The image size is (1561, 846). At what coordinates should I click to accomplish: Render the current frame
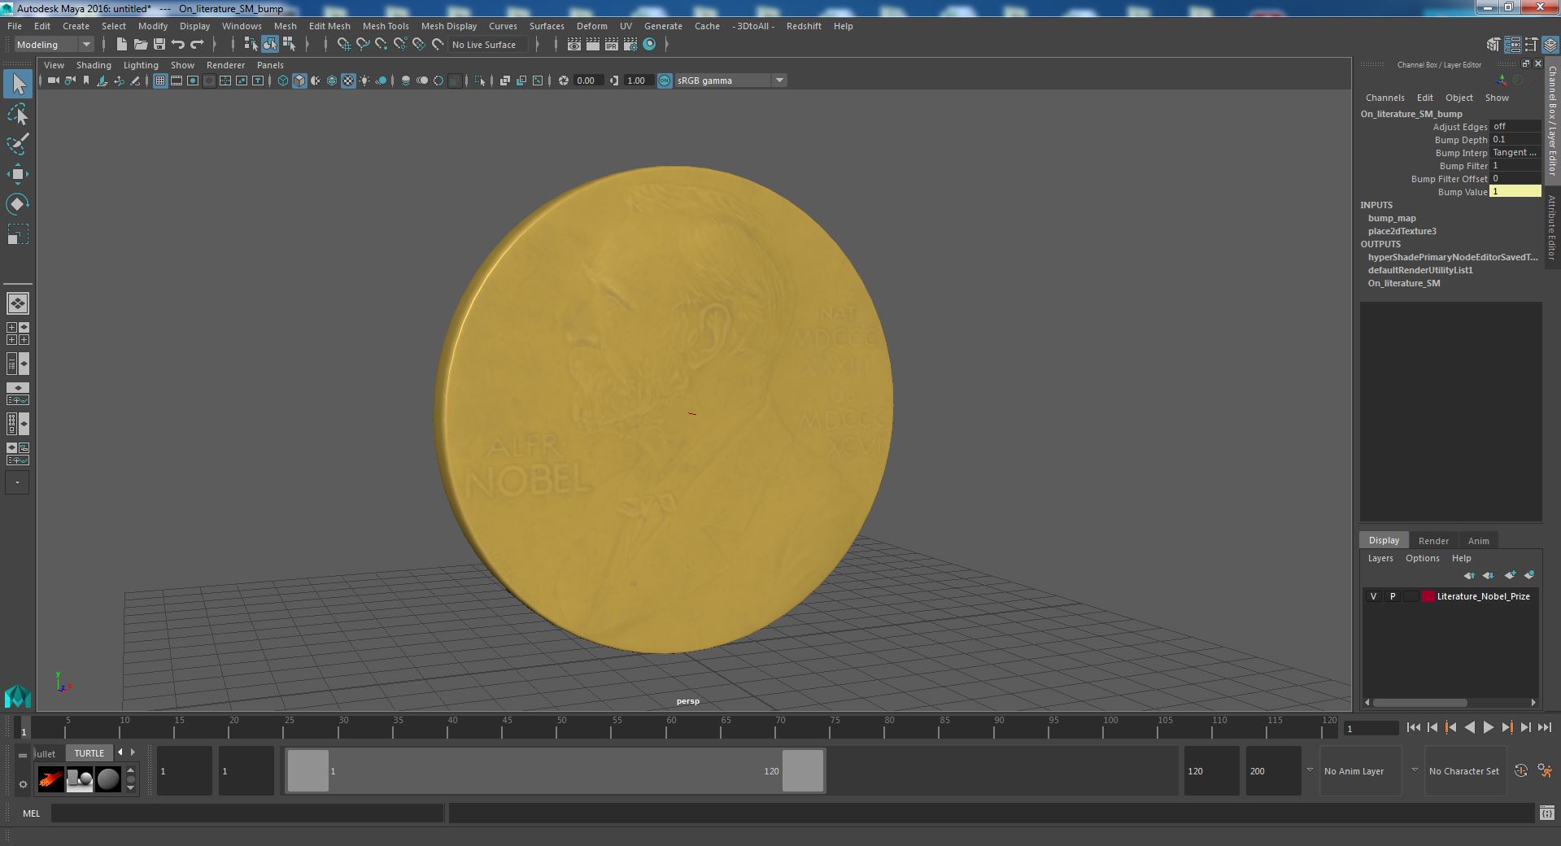[x=593, y=45]
